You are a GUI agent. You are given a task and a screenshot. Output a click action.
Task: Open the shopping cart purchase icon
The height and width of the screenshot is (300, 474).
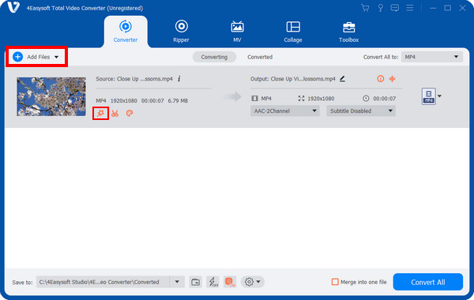365,8
